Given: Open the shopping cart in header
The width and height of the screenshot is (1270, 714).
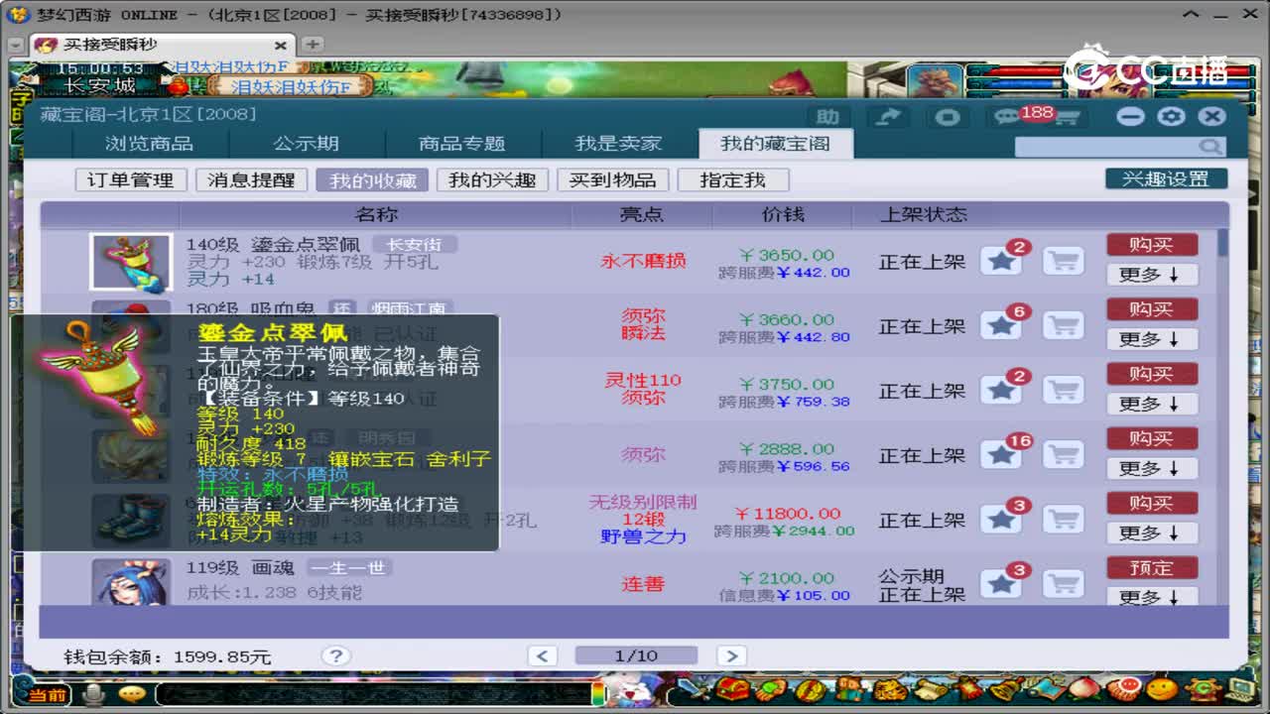Looking at the screenshot, I should click(x=1067, y=119).
